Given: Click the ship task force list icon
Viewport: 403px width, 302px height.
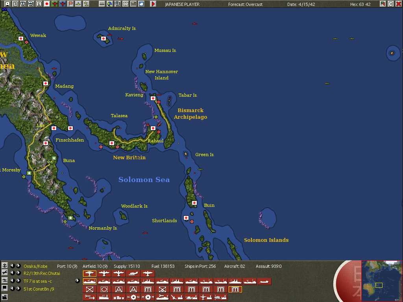Looking at the screenshot, I should 5,281.
